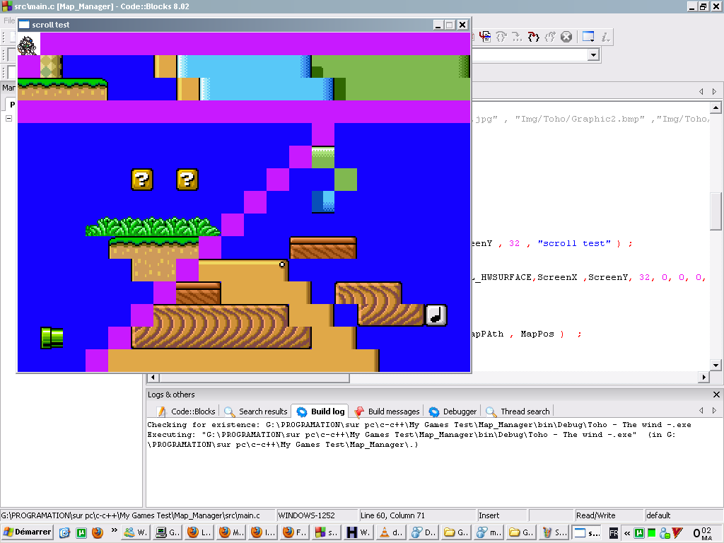
Task: Click Read/Write status bar field
Action: coord(609,515)
